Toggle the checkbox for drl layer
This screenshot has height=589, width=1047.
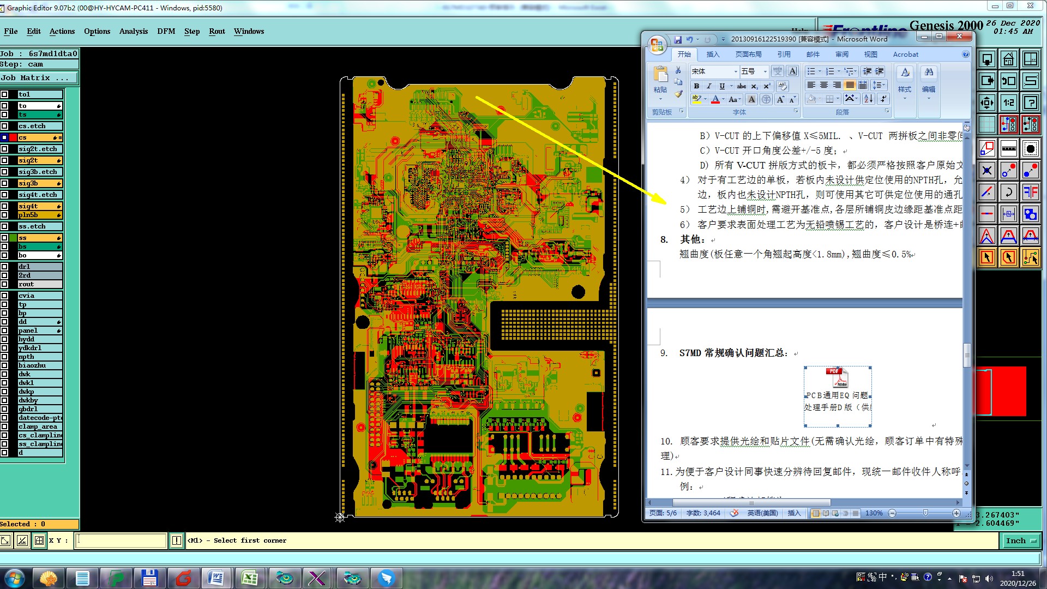click(x=4, y=267)
